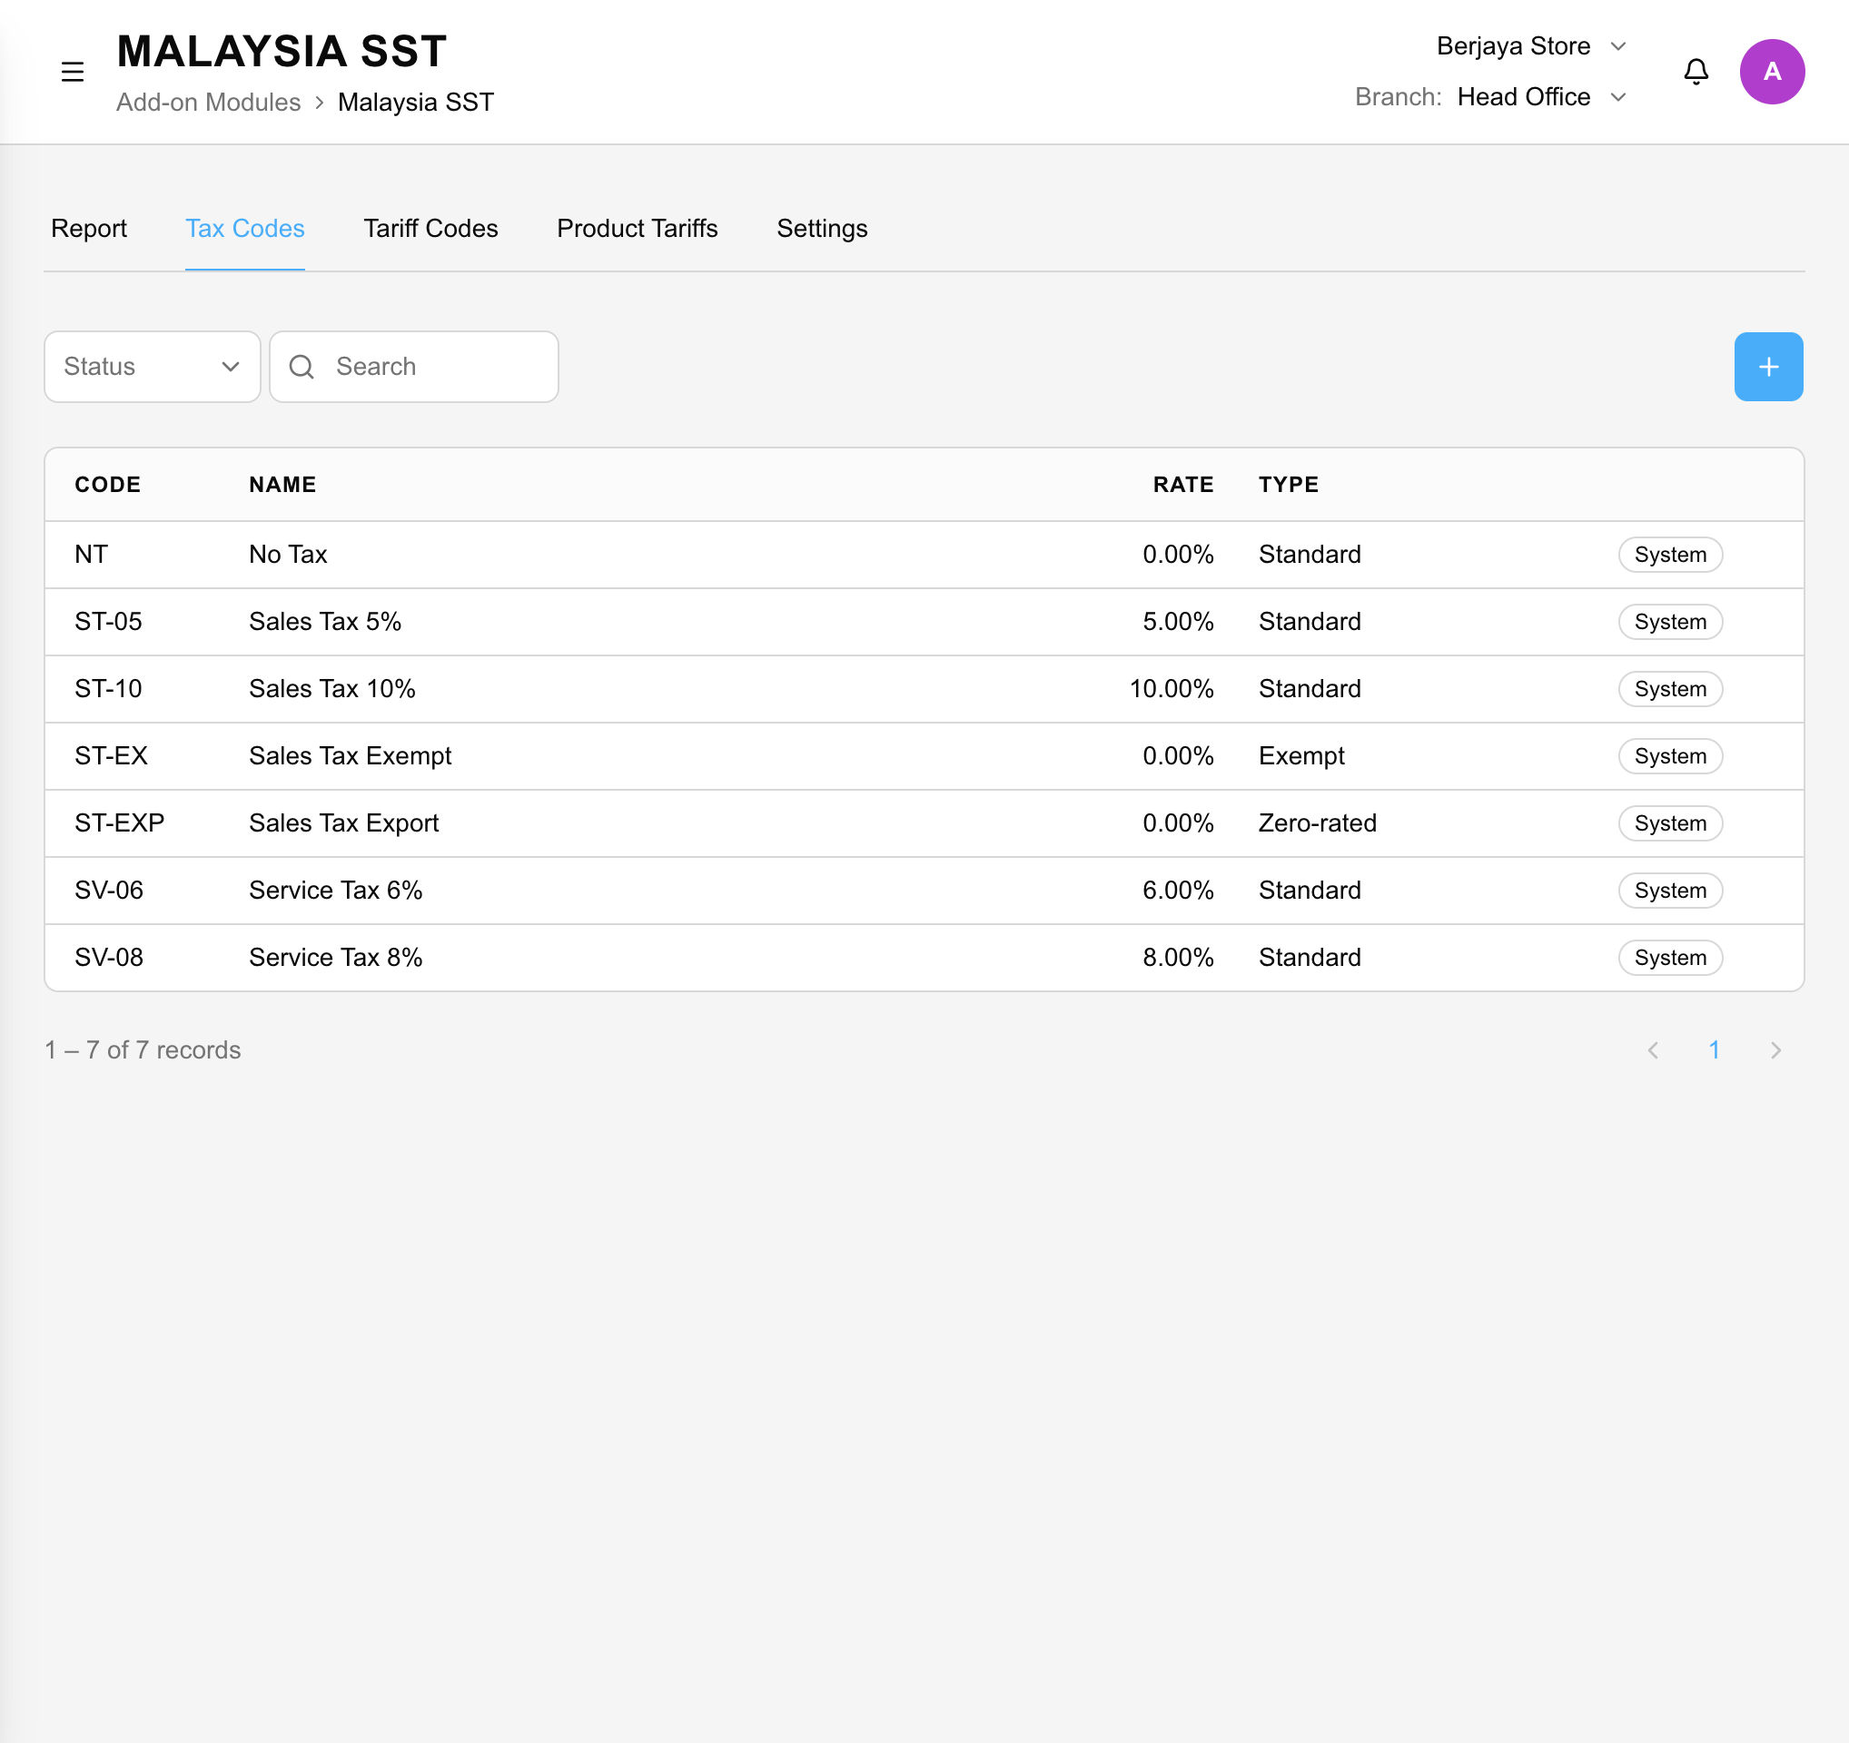Open the notifications bell
Viewport: 1849px width, 1743px height.
(x=1696, y=72)
